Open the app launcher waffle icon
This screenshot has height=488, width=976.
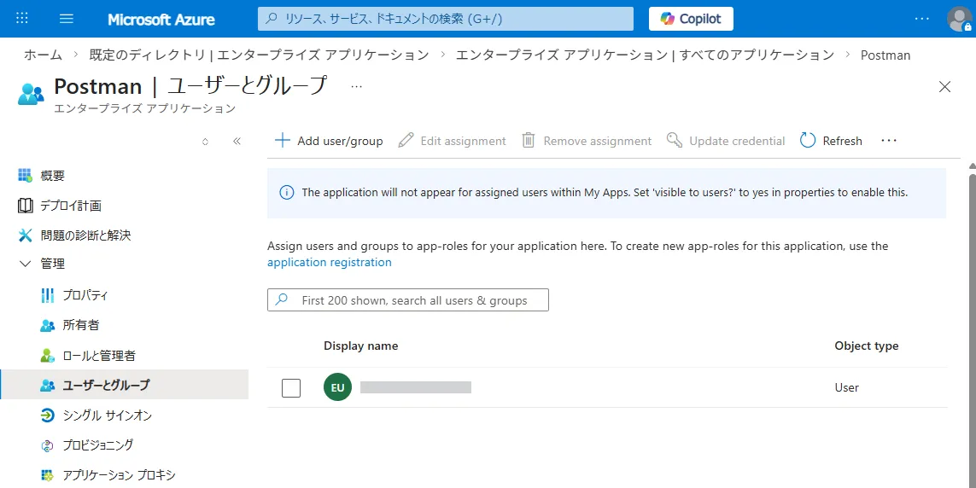(x=22, y=19)
